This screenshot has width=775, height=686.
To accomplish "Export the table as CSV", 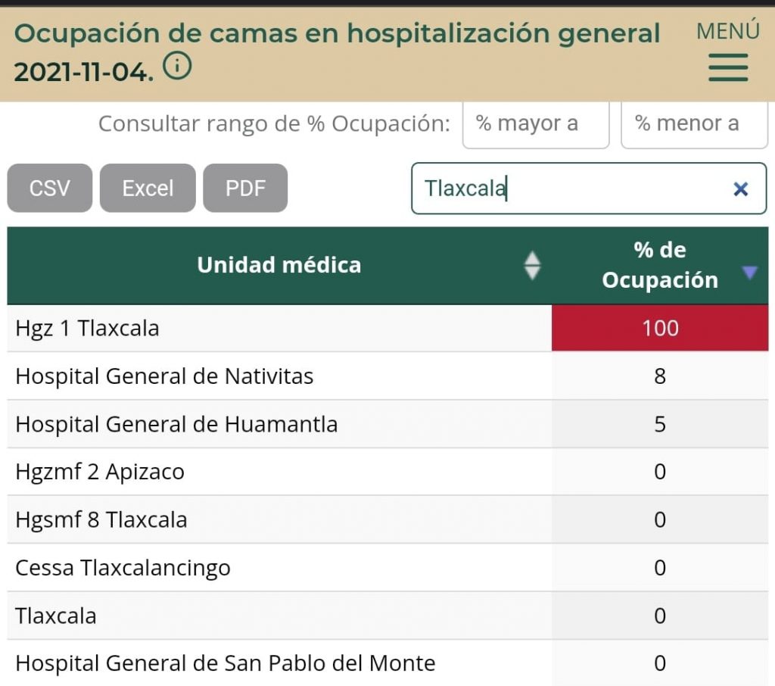I will coord(49,188).
